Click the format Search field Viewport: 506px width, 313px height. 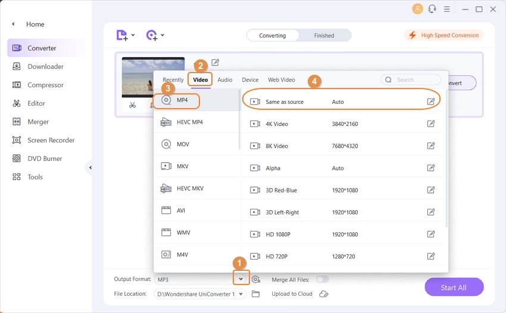411,80
